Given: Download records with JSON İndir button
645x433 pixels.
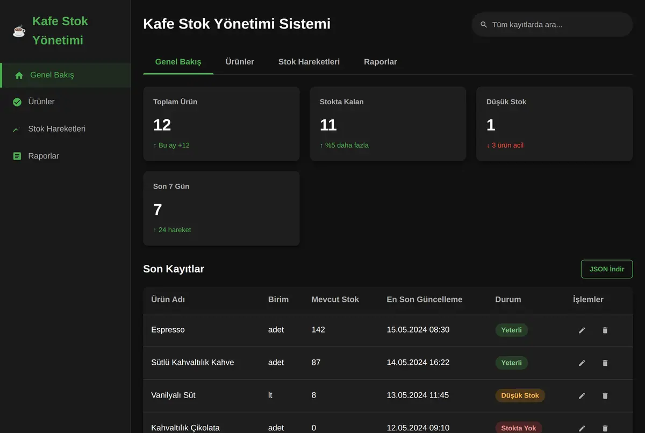Looking at the screenshot, I should pos(607,269).
